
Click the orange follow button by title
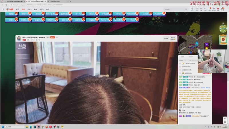53,38
